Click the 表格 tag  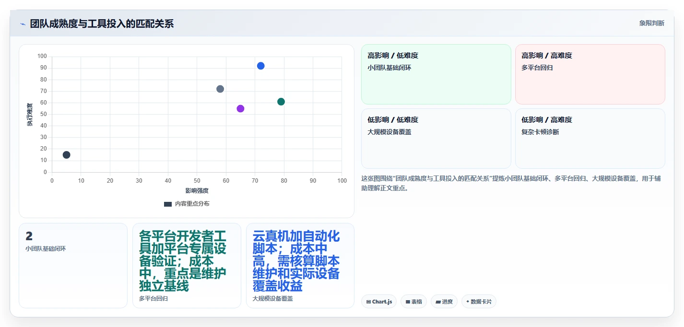coord(414,302)
